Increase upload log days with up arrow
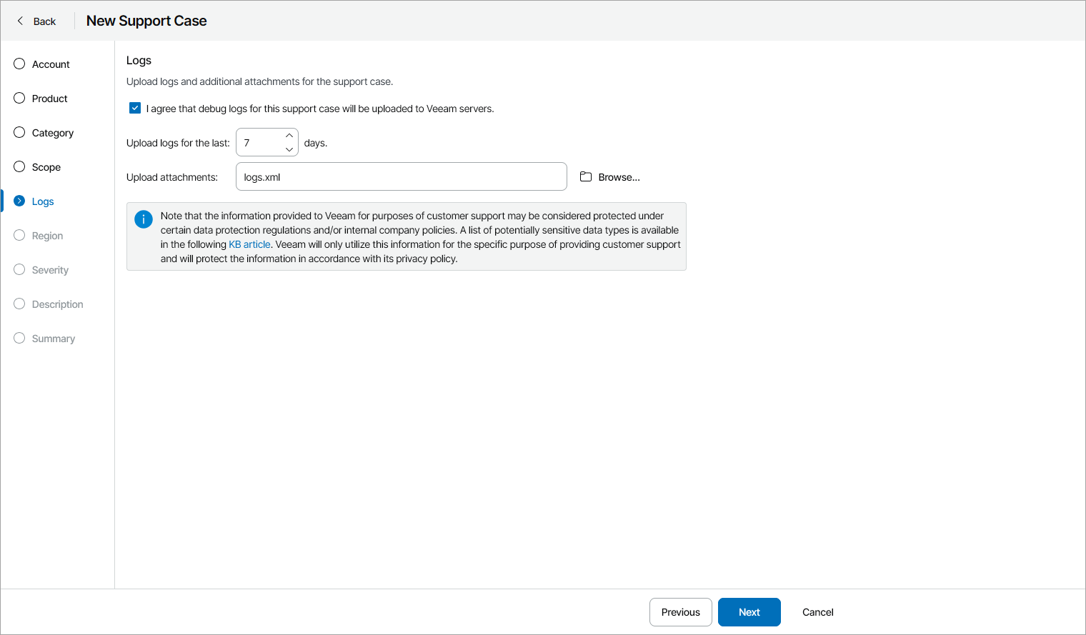The width and height of the screenshot is (1086, 635). [x=289, y=135]
